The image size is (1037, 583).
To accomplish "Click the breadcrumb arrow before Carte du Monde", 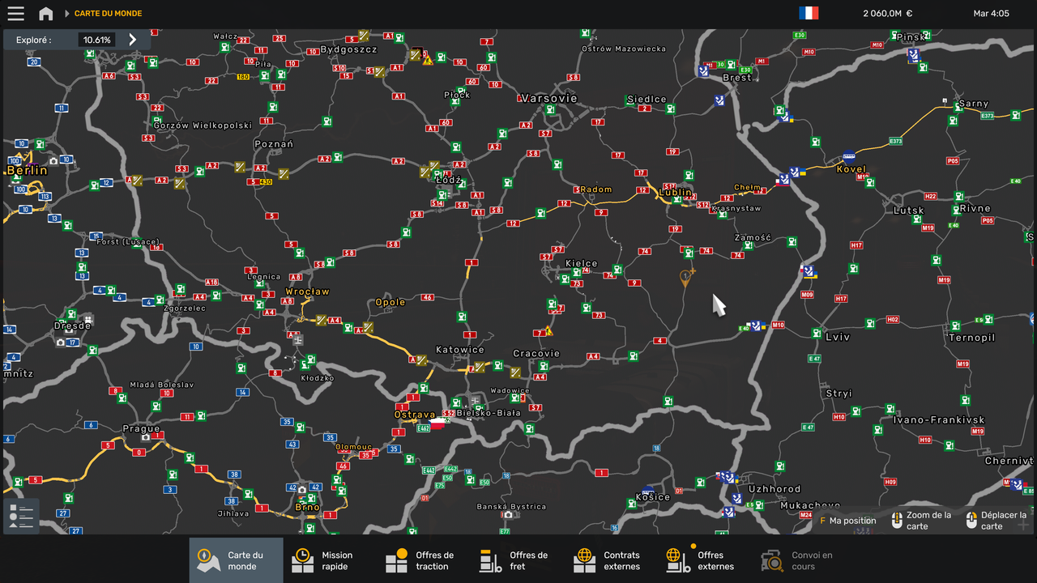I will [68, 13].
